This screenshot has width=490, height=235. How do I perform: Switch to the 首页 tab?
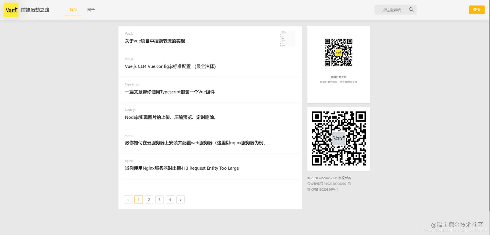(x=73, y=10)
